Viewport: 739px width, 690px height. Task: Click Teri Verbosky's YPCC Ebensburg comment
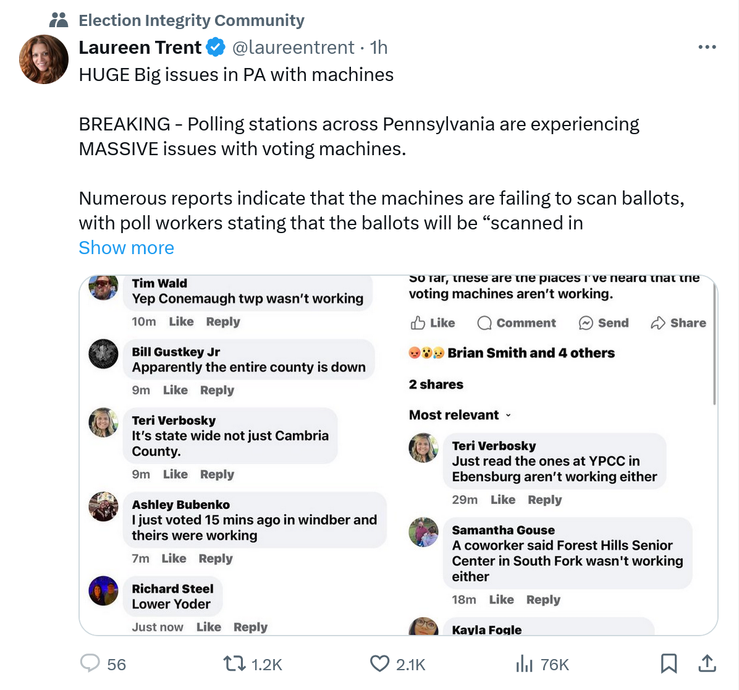pos(554,461)
